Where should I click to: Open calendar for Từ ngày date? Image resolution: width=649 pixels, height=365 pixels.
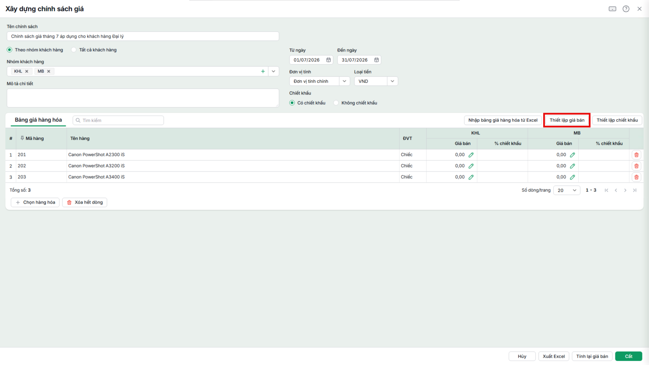coord(329,60)
